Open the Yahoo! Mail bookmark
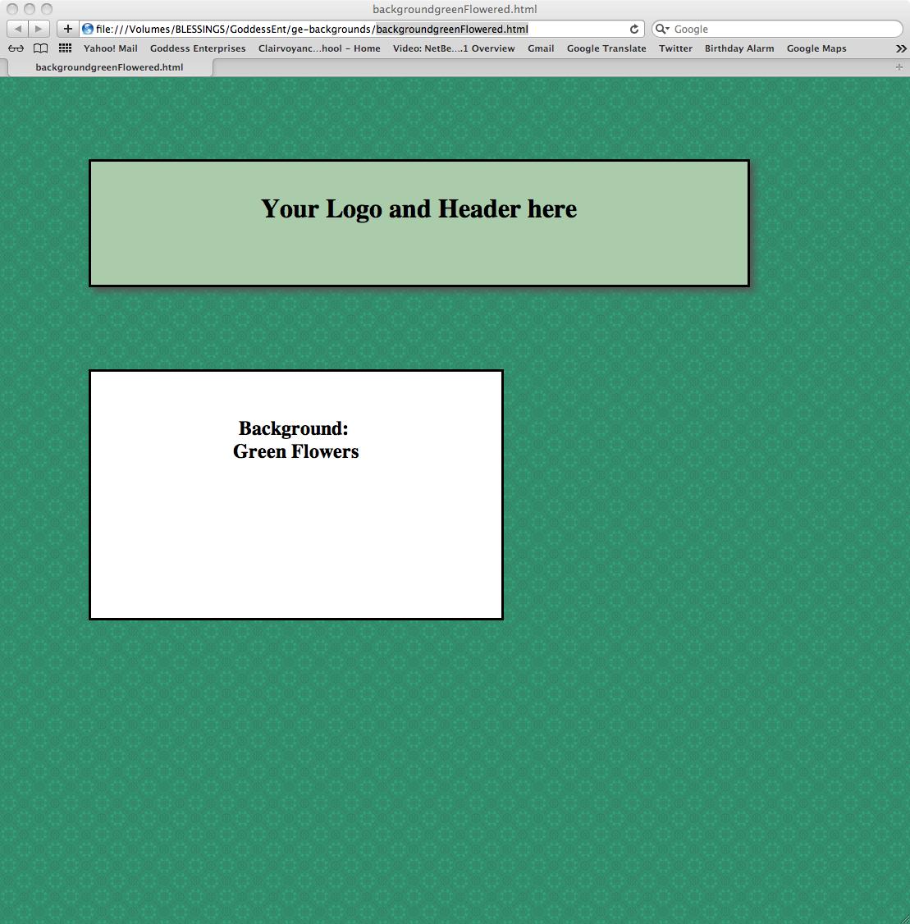 point(110,49)
